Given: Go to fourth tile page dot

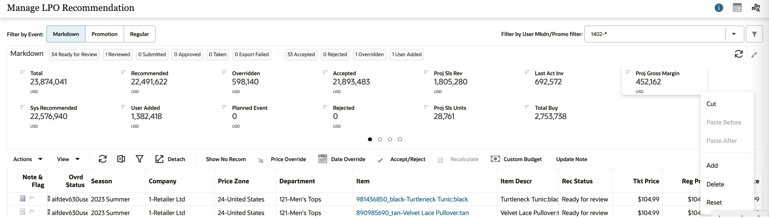Looking at the screenshot, I should click(x=400, y=139).
